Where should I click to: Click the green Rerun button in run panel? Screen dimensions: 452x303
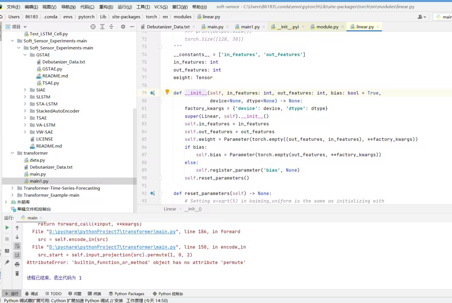click(7, 228)
